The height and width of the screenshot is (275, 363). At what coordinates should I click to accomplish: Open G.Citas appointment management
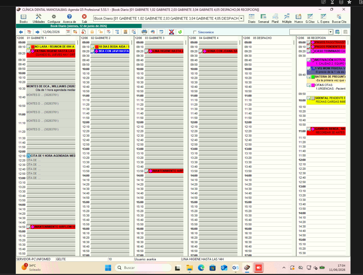click(310, 18)
